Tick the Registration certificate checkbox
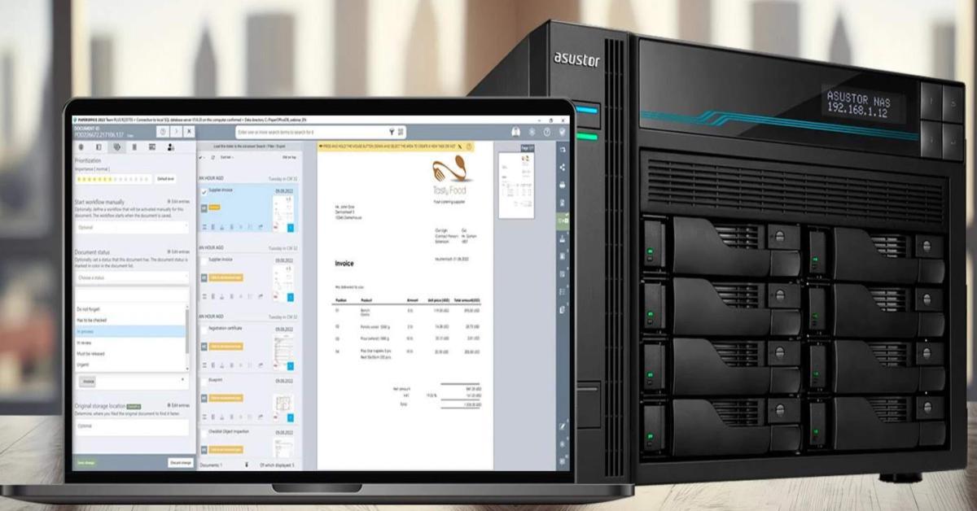This screenshot has height=511, width=977. [x=204, y=330]
